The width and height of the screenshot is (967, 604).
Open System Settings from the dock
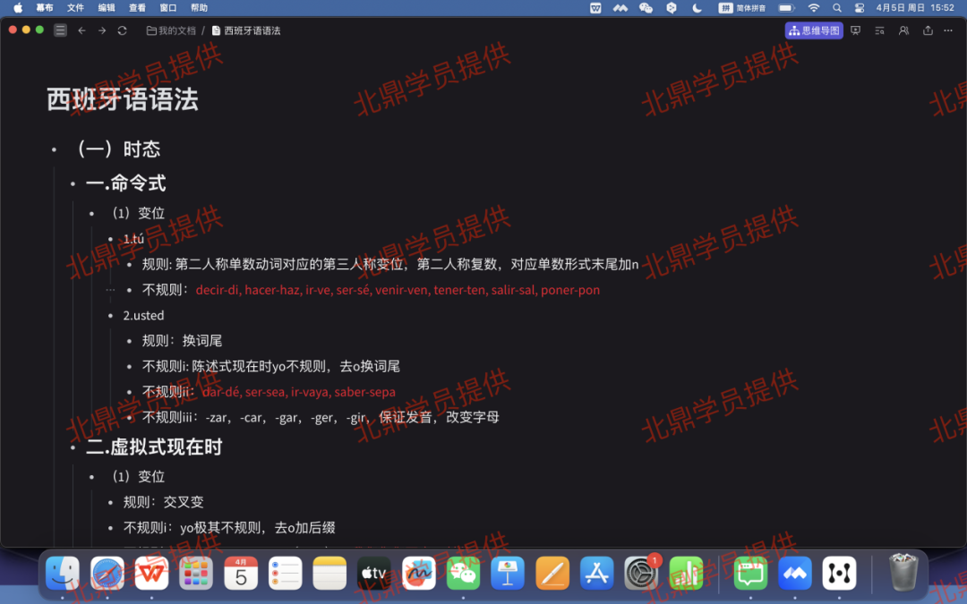641,574
